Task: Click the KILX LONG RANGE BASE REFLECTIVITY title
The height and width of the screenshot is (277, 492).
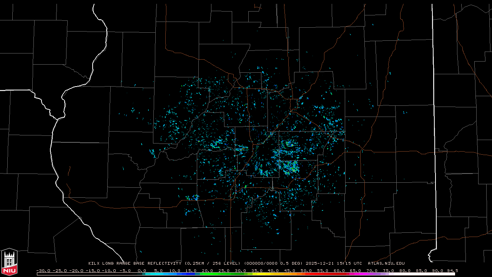Action: pyautogui.click(x=135, y=264)
